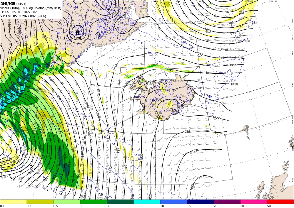
Task: Click the light green 0.5 legend swatch
Action: point(67,202)
